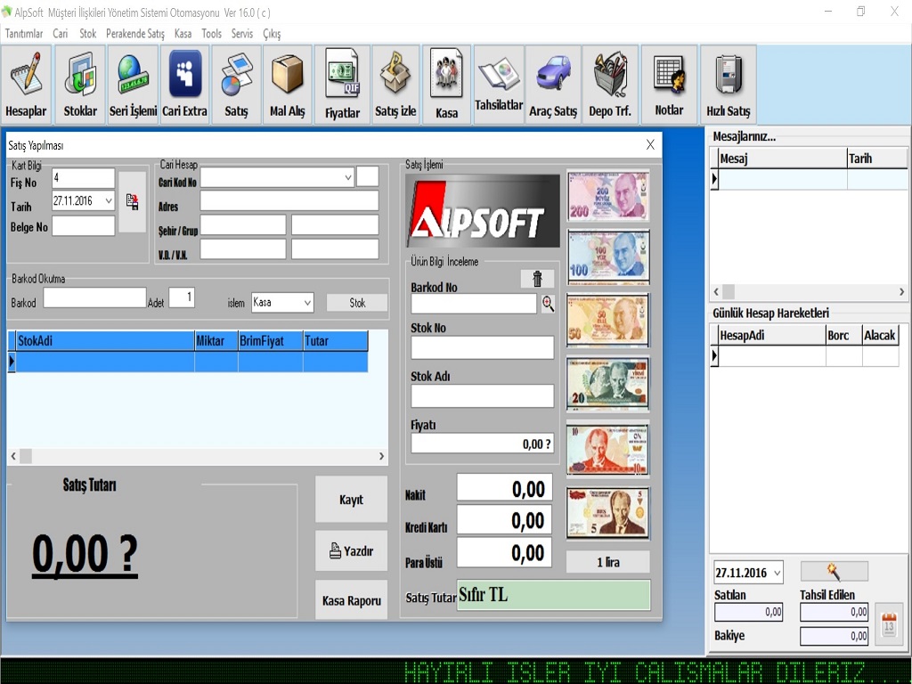
Task: Open Hızlı Satış toolbar icon
Action: coord(729,85)
